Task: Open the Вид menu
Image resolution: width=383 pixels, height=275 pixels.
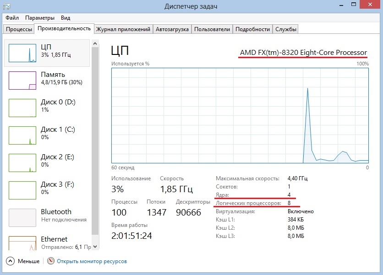Action: pyautogui.click(x=66, y=18)
